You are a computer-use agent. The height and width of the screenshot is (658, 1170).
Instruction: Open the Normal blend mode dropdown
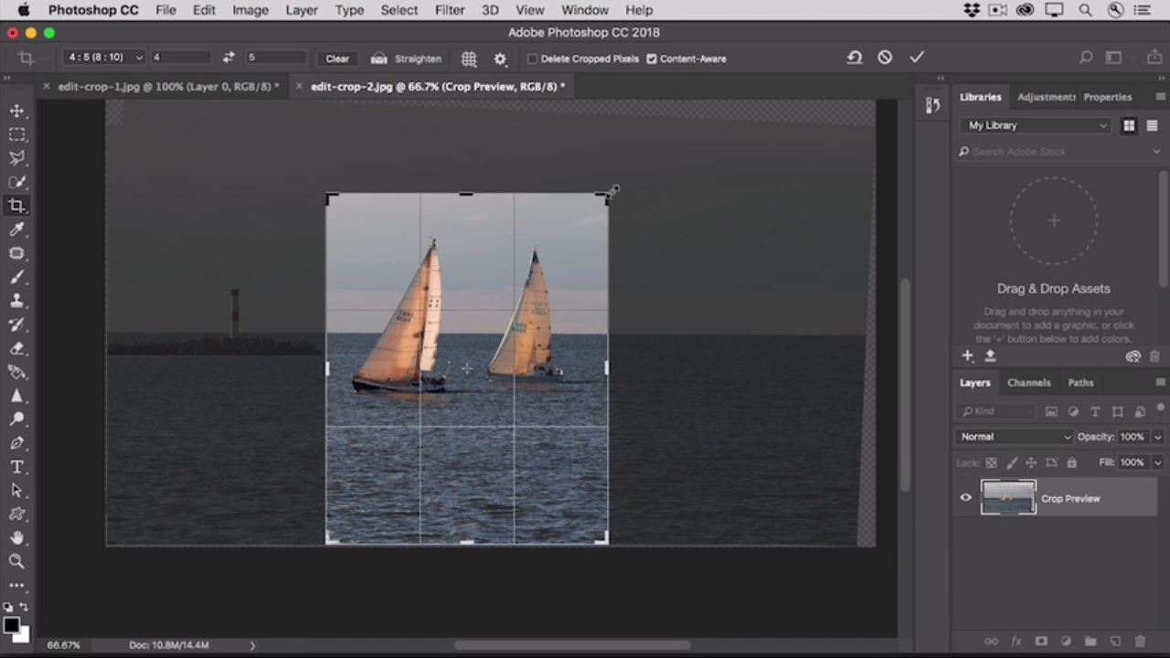coord(1015,437)
